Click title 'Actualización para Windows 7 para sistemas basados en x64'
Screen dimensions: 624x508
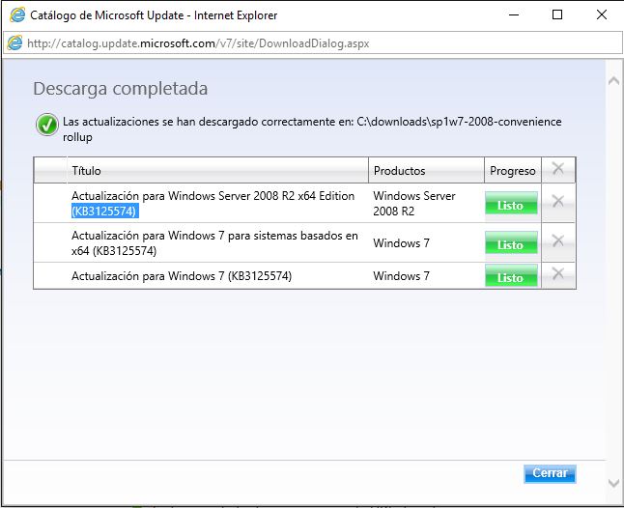(214, 242)
